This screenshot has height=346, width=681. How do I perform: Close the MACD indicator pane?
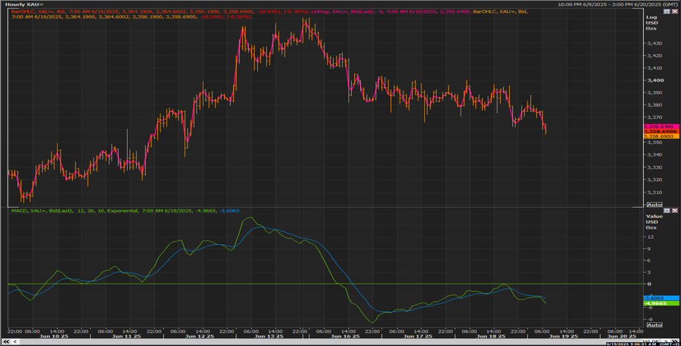(675, 210)
